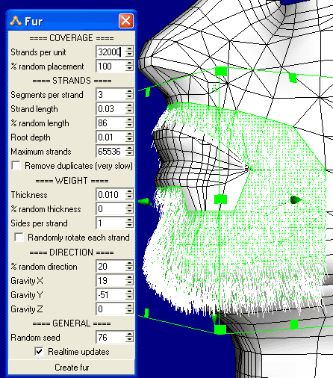Click the Maximum strands input field

(111, 151)
